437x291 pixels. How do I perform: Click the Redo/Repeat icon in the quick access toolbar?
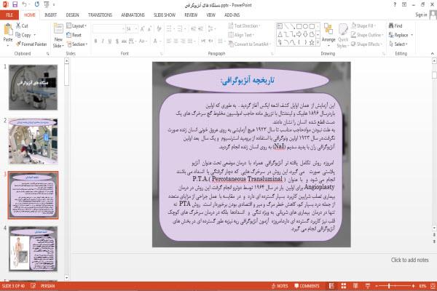click(37, 5)
